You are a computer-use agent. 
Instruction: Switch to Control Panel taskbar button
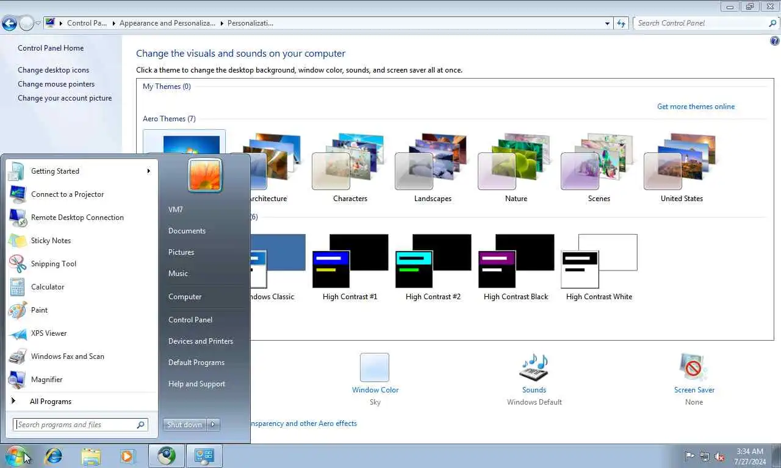pos(204,456)
